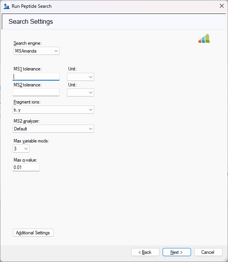228x262 pixels.
Task: Click the Search engine label
Action: [28, 43]
